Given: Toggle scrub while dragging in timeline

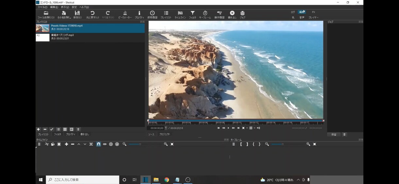Looking at the screenshot, I should coord(105,144).
